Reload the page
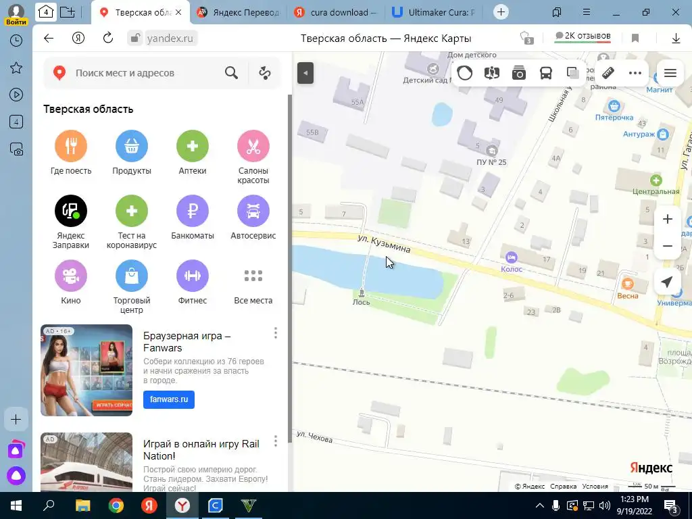692x519 pixels. [x=108, y=39]
